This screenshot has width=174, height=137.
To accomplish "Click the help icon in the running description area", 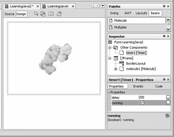I will (167, 116).
